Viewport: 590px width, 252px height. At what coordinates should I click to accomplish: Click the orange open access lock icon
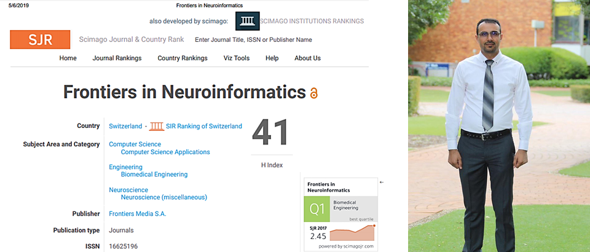click(314, 93)
